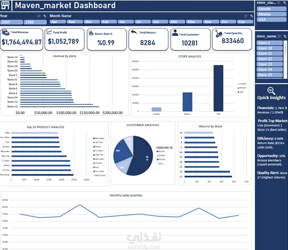Click the Quick Insights magnifier icon
This screenshot has height=250, width=288.
point(271,91)
